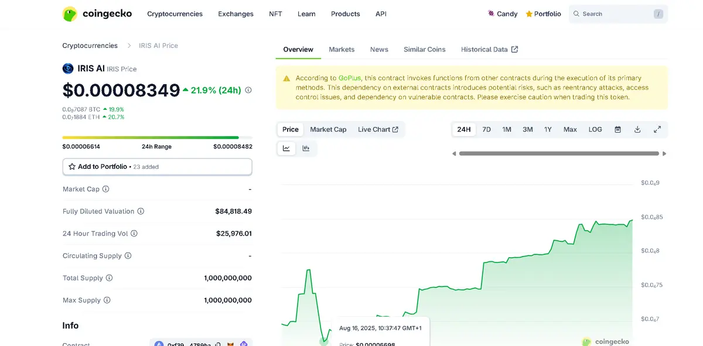Switch to candlestick chart view icon
703x346 pixels.
(306, 148)
